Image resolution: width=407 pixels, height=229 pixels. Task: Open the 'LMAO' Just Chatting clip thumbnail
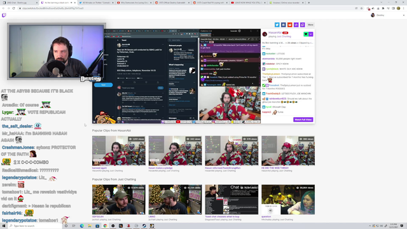pyautogui.click(x=175, y=199)
